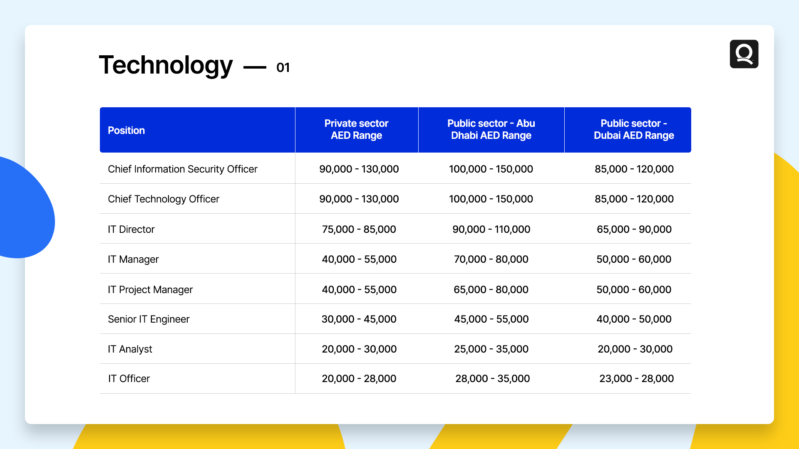799x449 pixels.
Task: Click IT Manager Abu Dhabi 70,000 - 80,000
Action: 491,259
